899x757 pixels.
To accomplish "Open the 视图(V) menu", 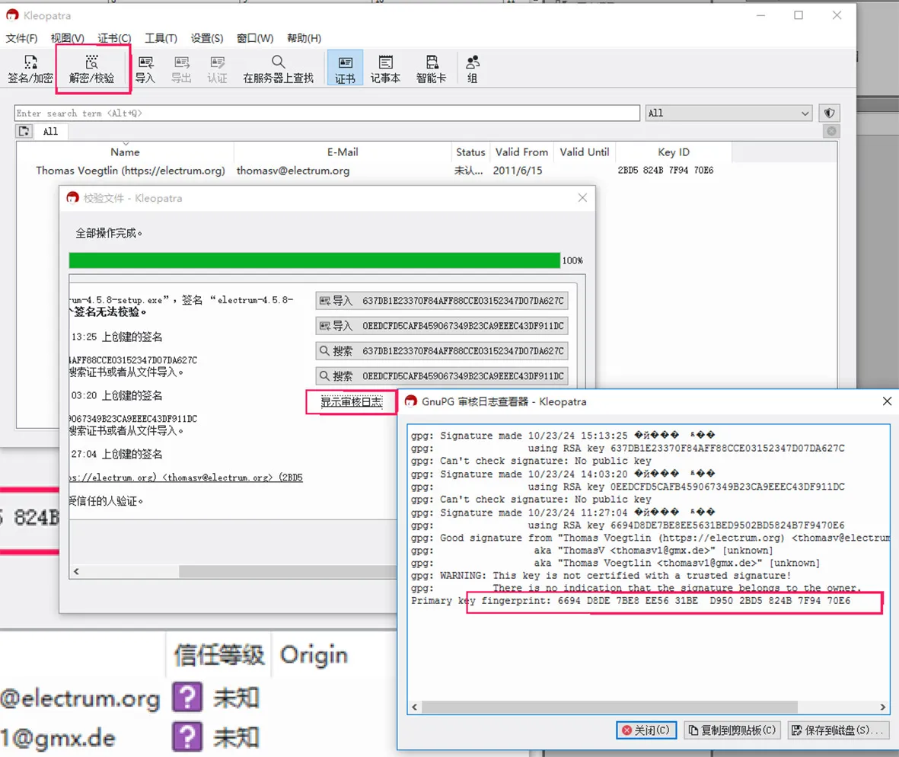I will [x=68, y=38].
